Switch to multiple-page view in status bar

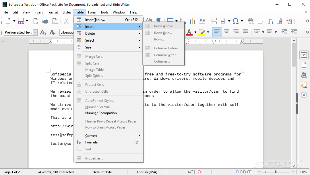click(x=243, y=172)
